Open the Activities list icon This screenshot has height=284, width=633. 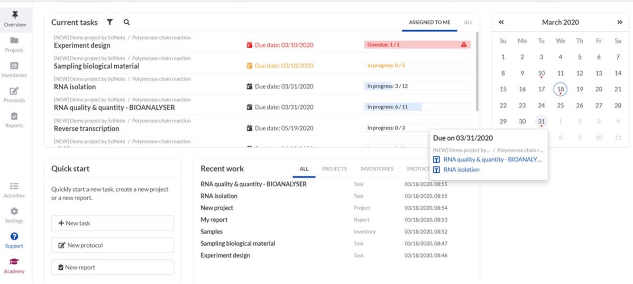tap(14, 186)
